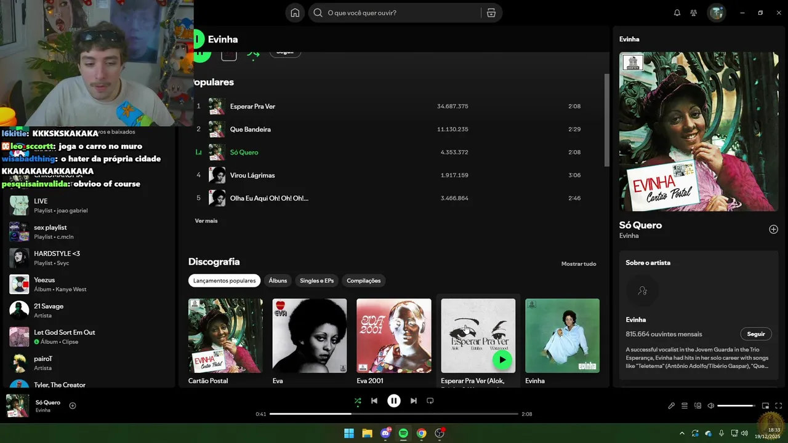The height and width of the screenshot is (443, 788).
Task: Toggle repeat in the player bar
Action: coord(430,401)
